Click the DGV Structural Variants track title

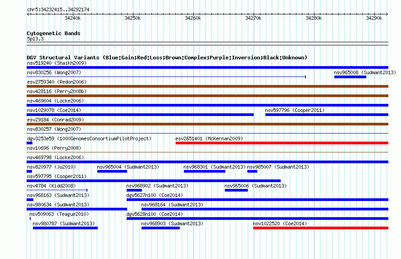[167, 58]
